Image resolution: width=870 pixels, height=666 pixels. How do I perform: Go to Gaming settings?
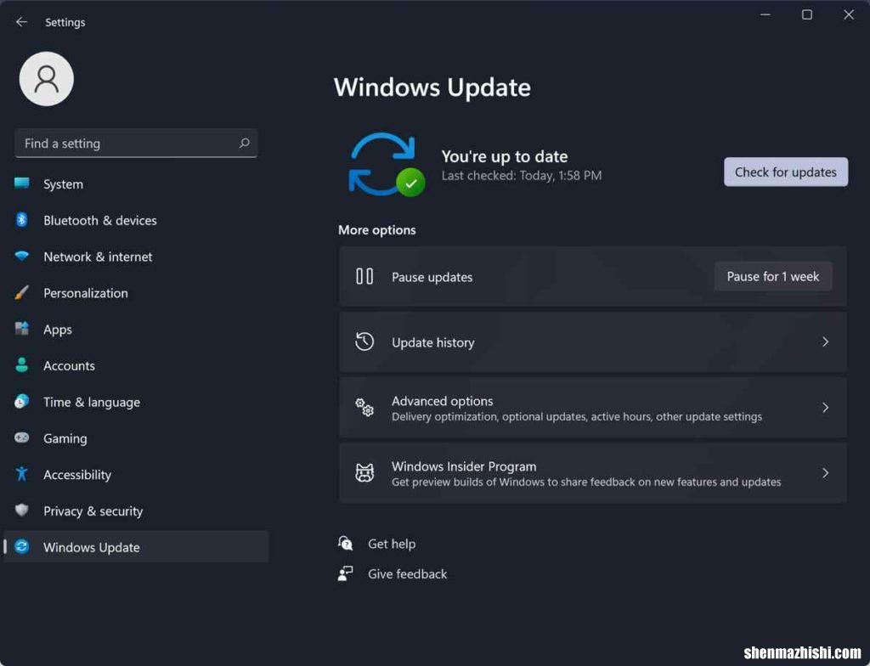(x=136, y=438)
